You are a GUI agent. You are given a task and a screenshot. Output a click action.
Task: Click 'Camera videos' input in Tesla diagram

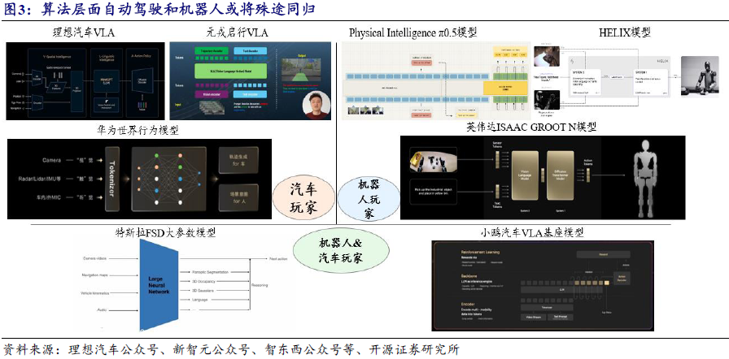[95, 258]
